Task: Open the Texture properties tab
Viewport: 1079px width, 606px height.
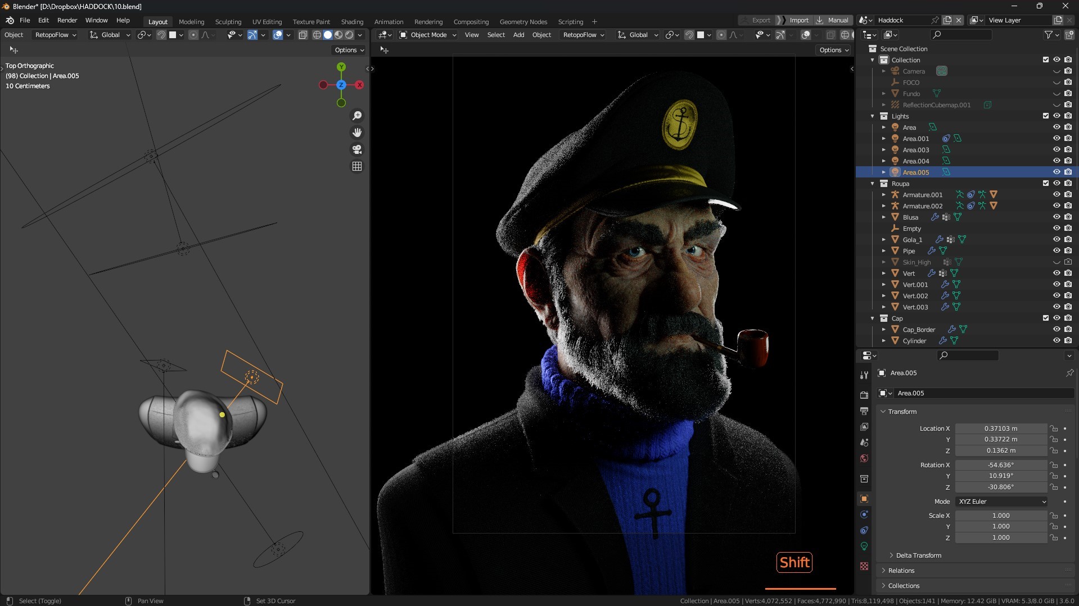Action: pyautogui.click(x=864, y=566)
